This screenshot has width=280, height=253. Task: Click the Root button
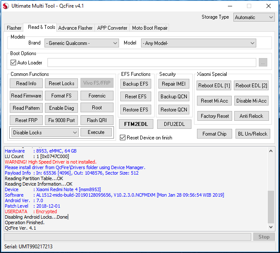pos(97,108)
